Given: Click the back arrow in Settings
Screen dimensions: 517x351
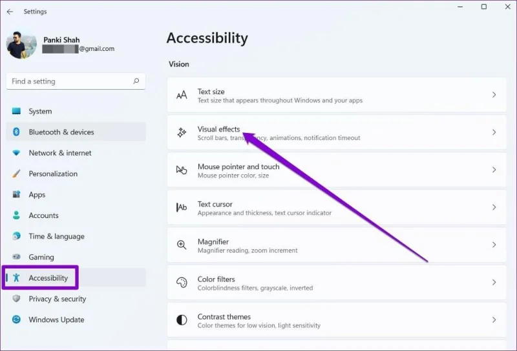Looking at the screenshot, I should 10,12.
